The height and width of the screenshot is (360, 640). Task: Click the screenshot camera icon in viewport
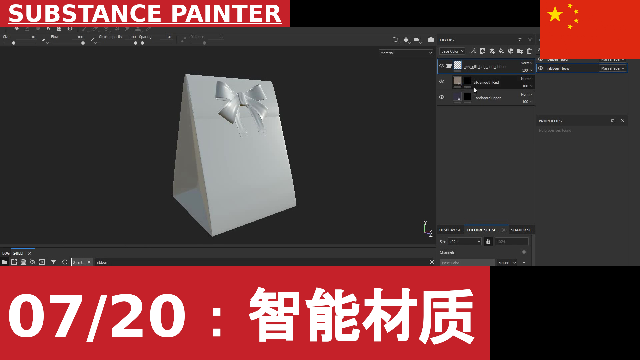(x=431, y=40)
